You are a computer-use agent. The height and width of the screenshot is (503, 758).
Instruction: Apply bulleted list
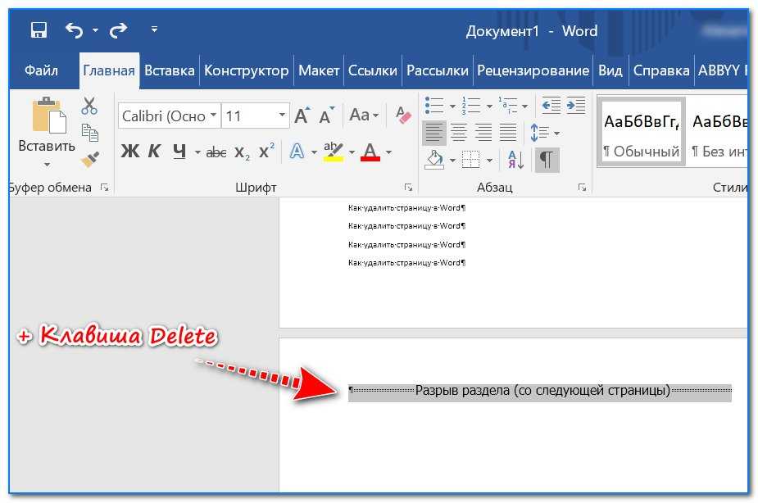pos(434,106)
